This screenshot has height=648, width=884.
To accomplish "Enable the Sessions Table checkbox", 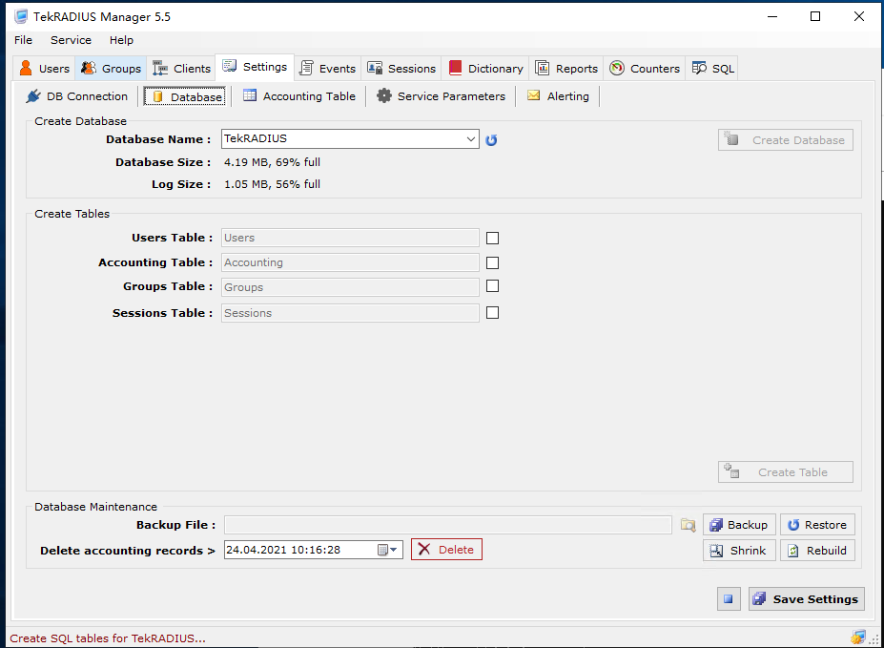I will 493,312.
